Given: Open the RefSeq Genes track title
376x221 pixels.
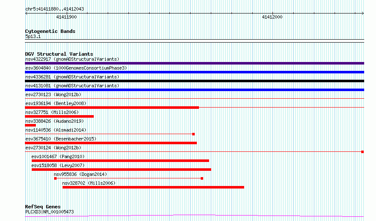Looking at the screenshot, I should [43, 207].
